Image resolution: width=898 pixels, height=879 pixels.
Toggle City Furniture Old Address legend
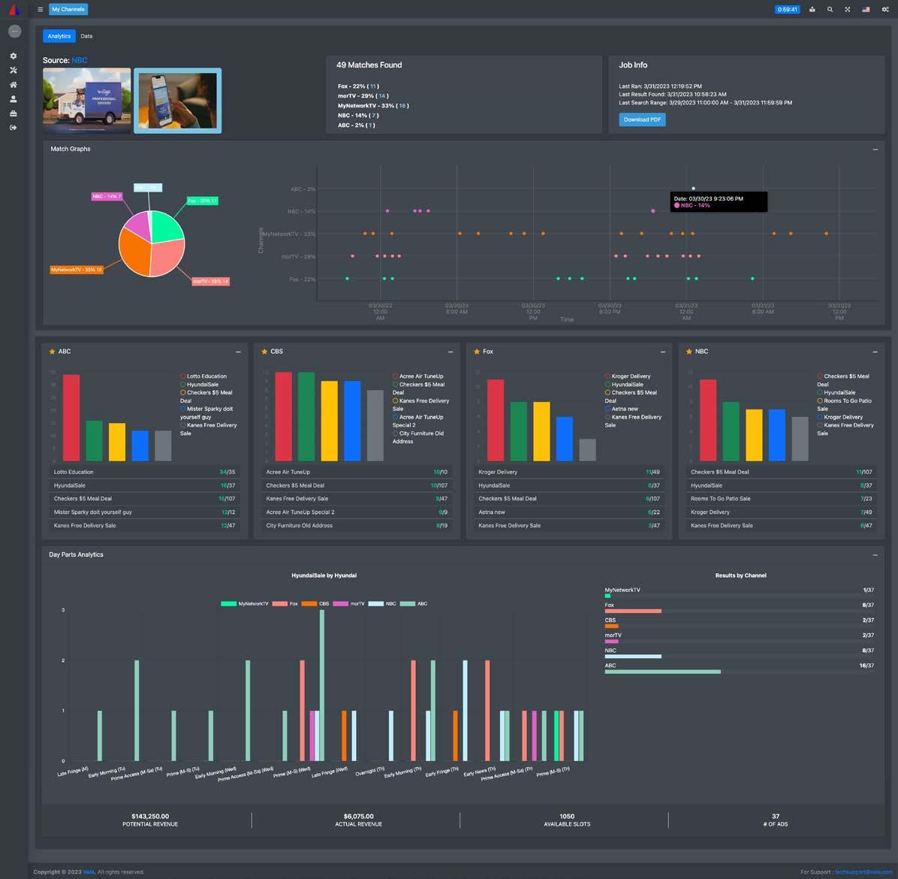click(x=418, y=437)
